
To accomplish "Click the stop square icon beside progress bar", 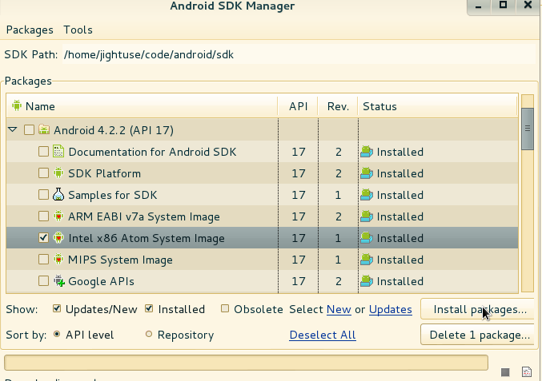I will point(505,372).
